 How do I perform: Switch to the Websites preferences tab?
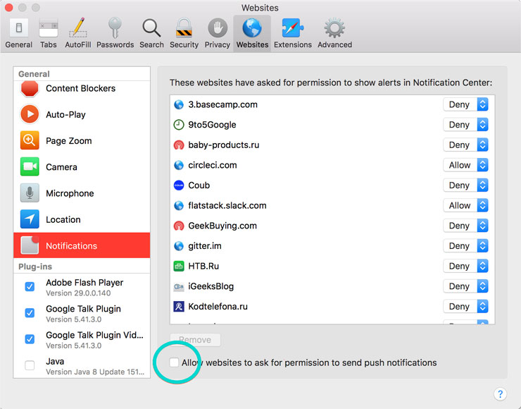[x=252, y=33]
